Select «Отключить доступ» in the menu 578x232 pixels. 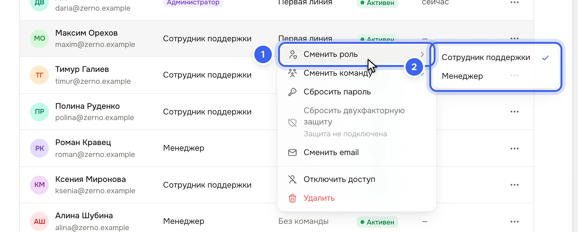[x=356, y=179]
